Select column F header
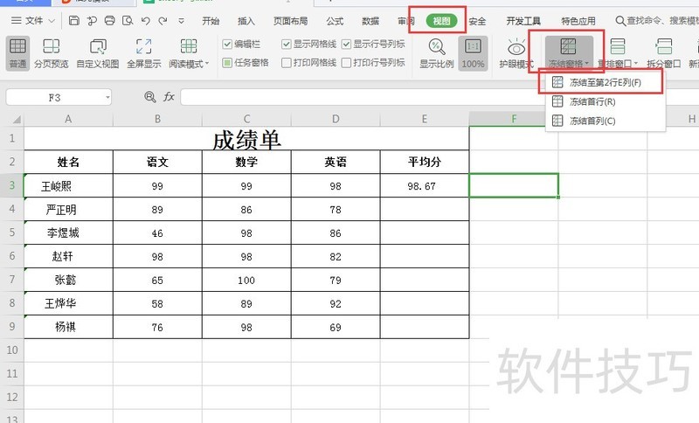The width and height of the screenshot is (699, 423). (x=514, y=119)
